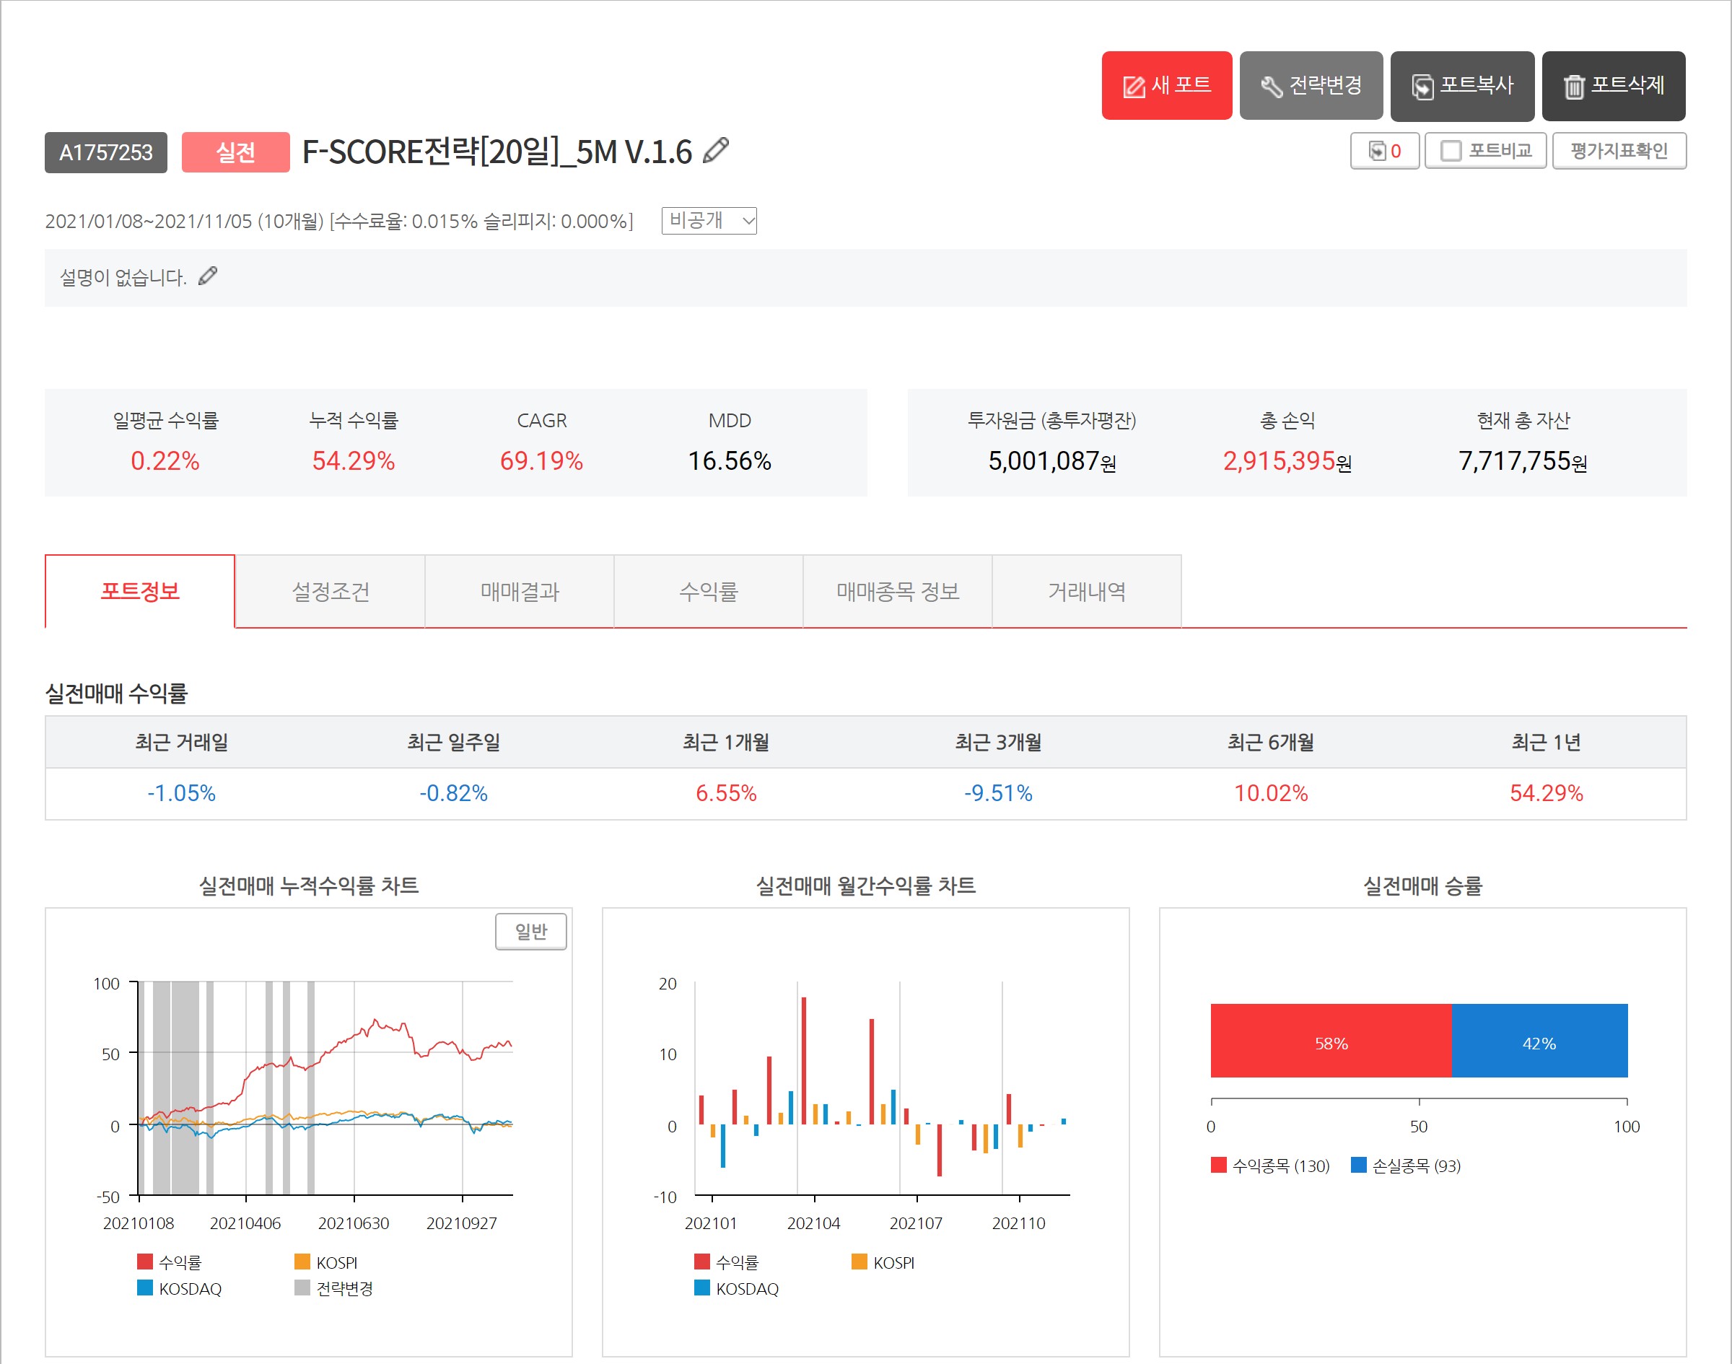This screenshot has height=1364, width=1732.
Task: Click the 총 손익 amount 2,915,395원
Action: pyautogui.click(x=1287, y=460)
